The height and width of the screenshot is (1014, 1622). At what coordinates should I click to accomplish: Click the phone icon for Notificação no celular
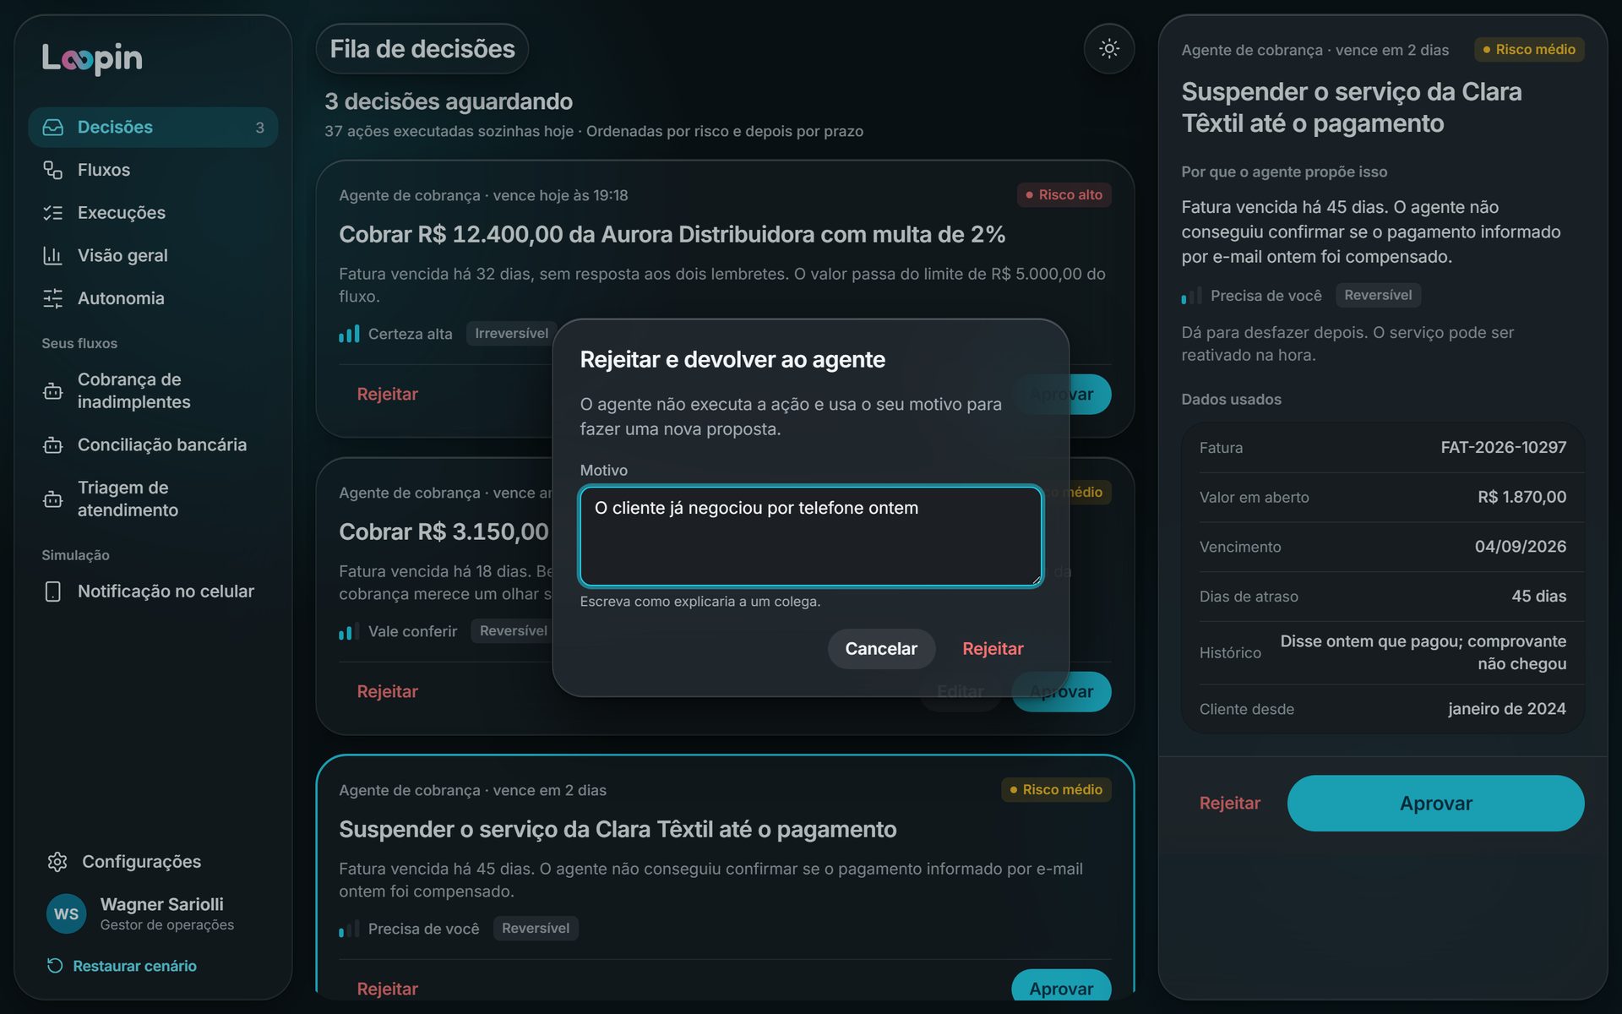[x=53, y=591]
